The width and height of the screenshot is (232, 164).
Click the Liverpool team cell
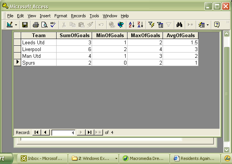pos(38,49)
